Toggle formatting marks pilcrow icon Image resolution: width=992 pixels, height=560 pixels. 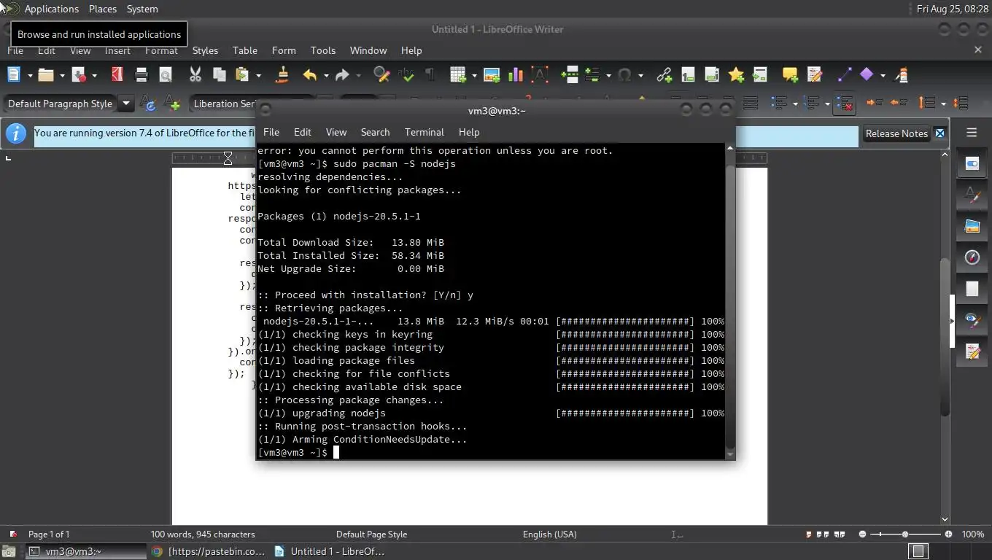point(430,74)
